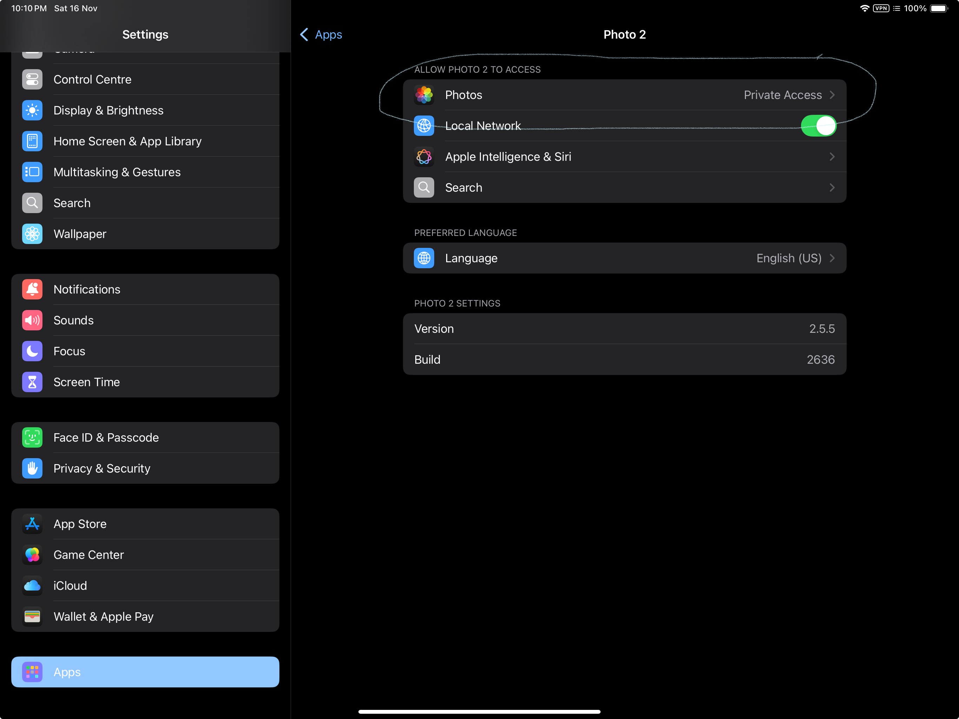Screen dimensions: 959x719
Task: Tap the Wi-Fi status icon
Action: (864, 8)
